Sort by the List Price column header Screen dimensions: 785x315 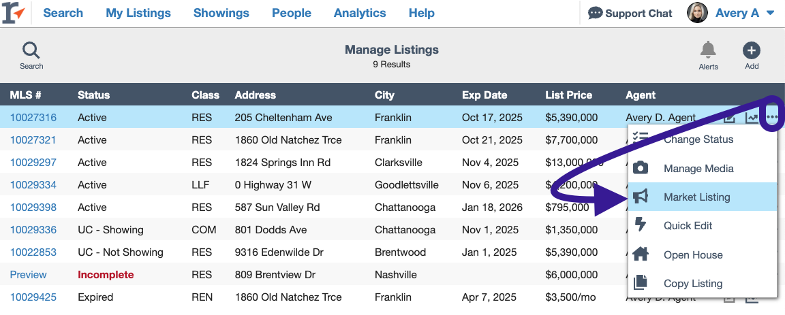(x=568, y=95)
